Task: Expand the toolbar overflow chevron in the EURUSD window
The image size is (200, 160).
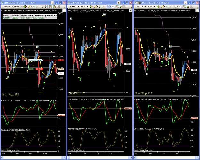Action: tap(65, 8)
